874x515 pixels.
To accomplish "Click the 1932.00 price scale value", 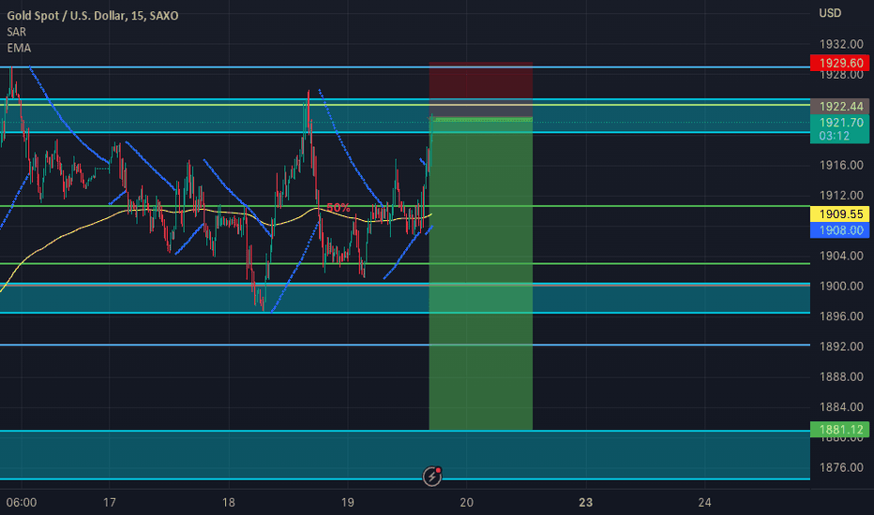I will 841,44.
